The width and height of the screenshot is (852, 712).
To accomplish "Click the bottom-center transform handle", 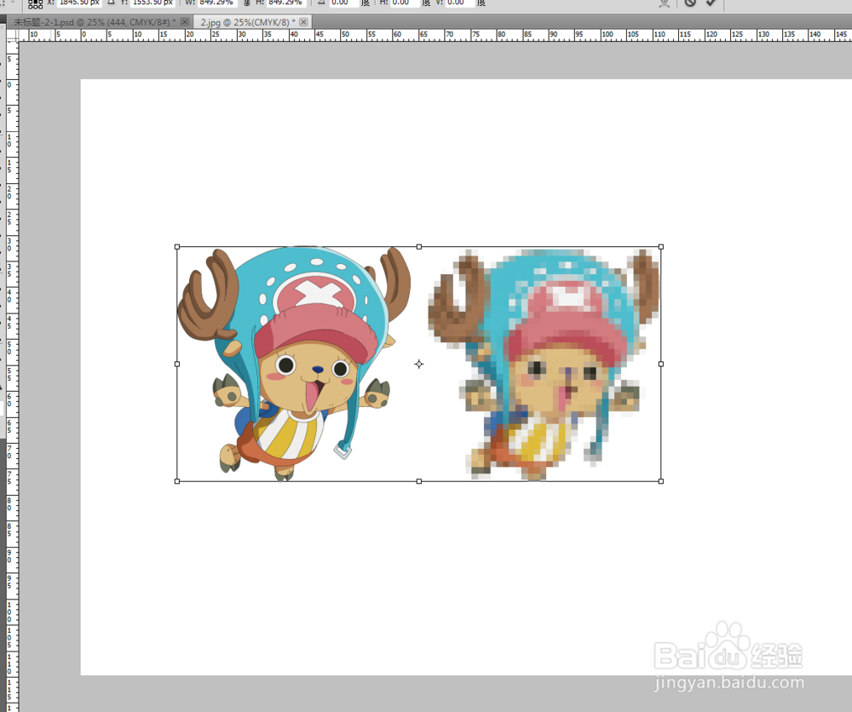I will coord(419,481).
